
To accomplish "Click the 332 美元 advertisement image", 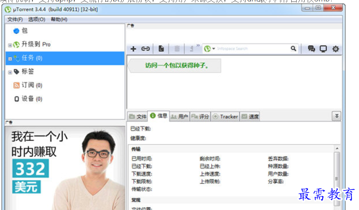I will click(x=65, y=168).
